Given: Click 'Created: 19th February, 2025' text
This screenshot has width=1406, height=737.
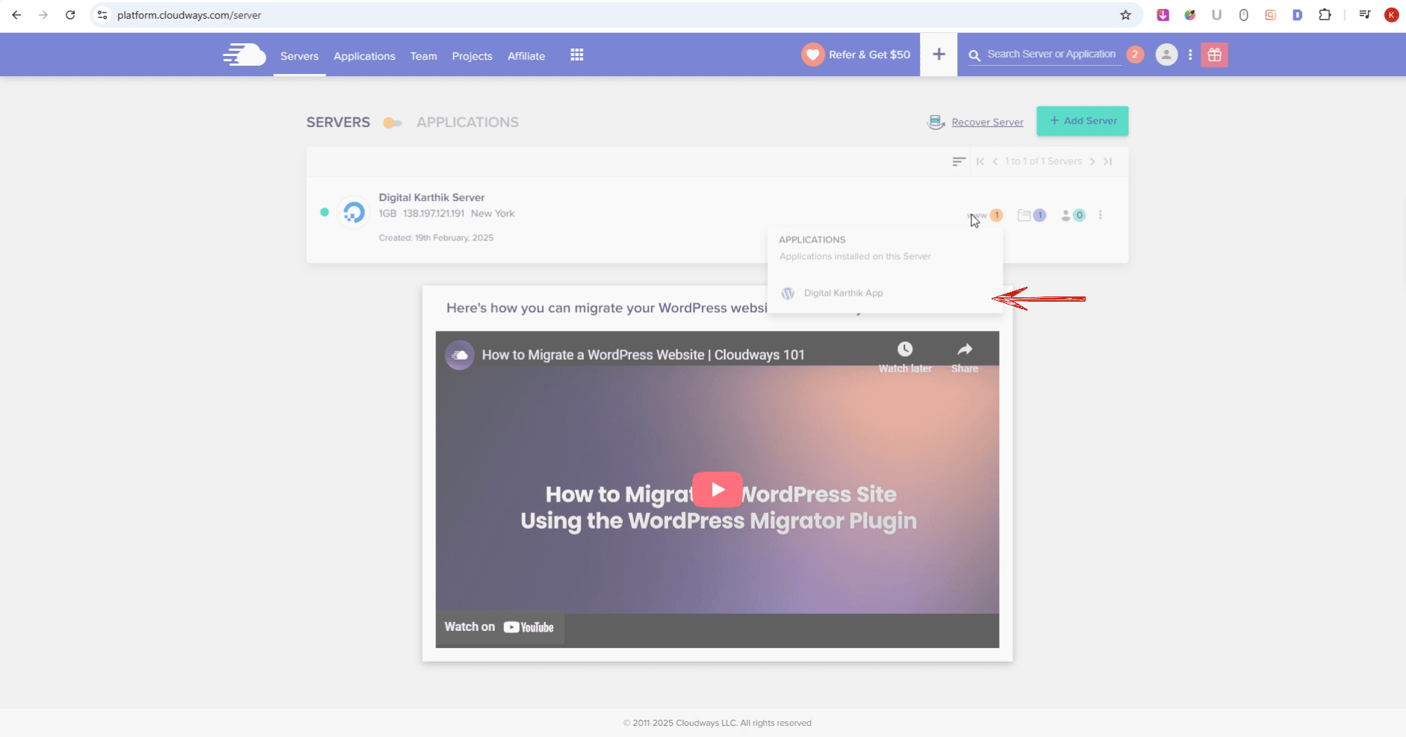Looking at the screenshot, I should pos(436,238).
